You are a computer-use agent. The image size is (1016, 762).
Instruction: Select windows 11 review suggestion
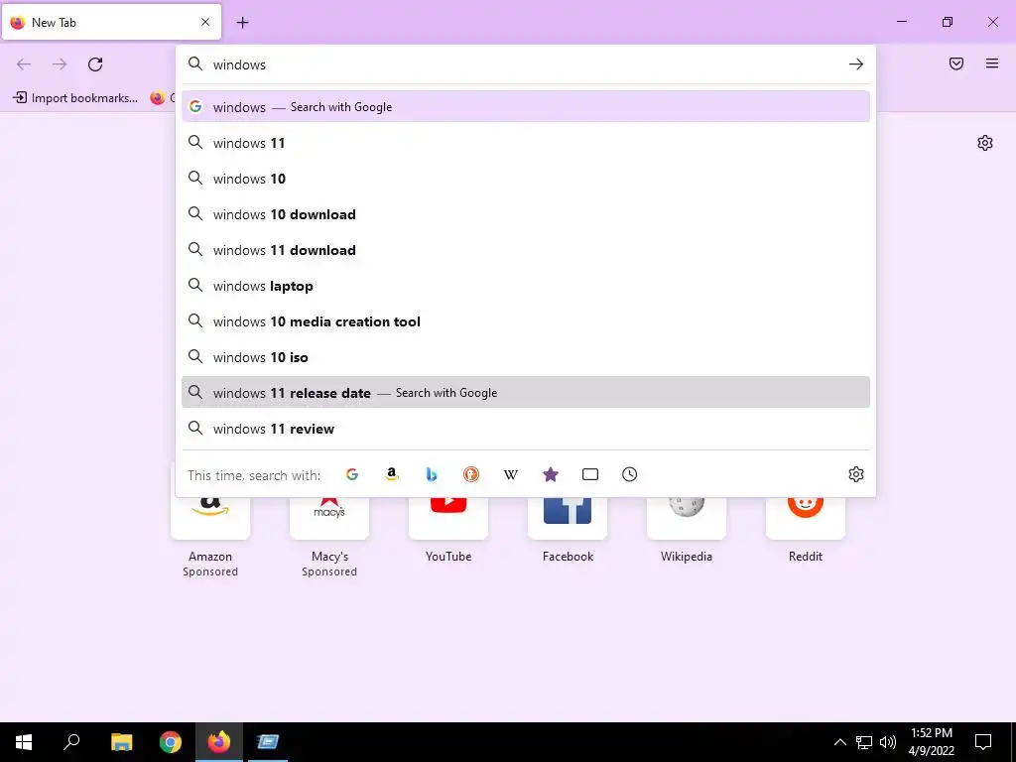pyautogui.click(x=526, y=429)
